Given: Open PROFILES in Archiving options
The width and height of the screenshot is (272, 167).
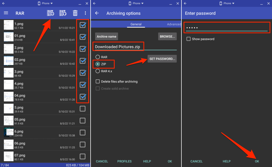Looking at the screenshot, I should [124, 161].
